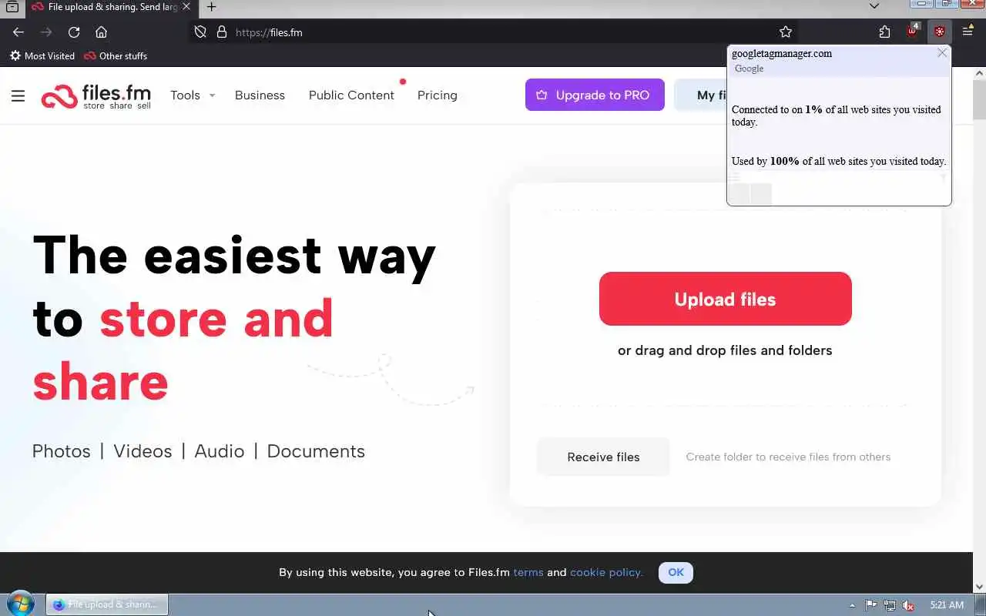Expand the Tools dropdown menu

[193, 95]
